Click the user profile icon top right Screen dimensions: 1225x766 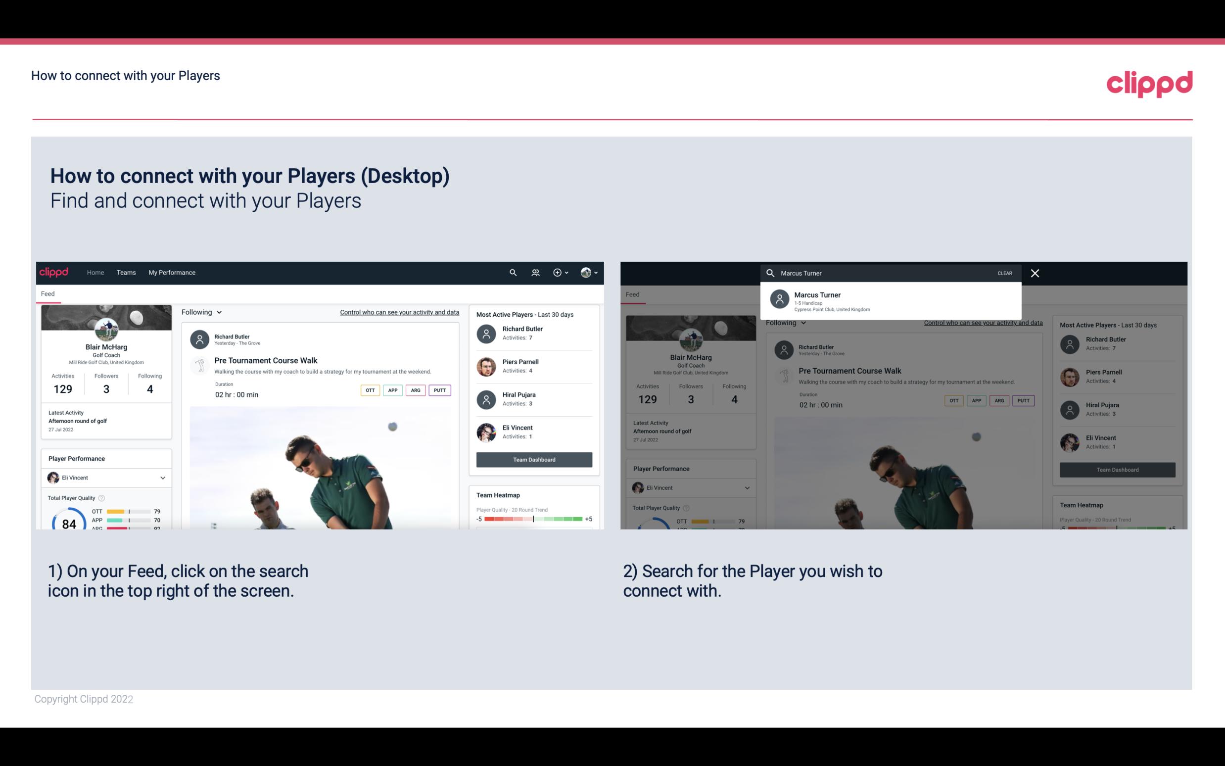click(x=586, y=273)
